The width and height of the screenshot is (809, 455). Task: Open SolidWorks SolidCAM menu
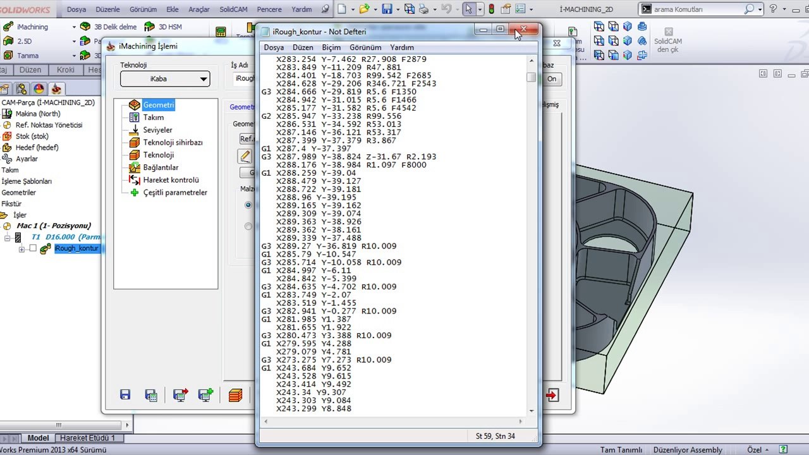(233, 9)
